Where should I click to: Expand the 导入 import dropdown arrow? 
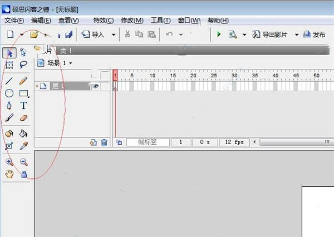[114, 34]
